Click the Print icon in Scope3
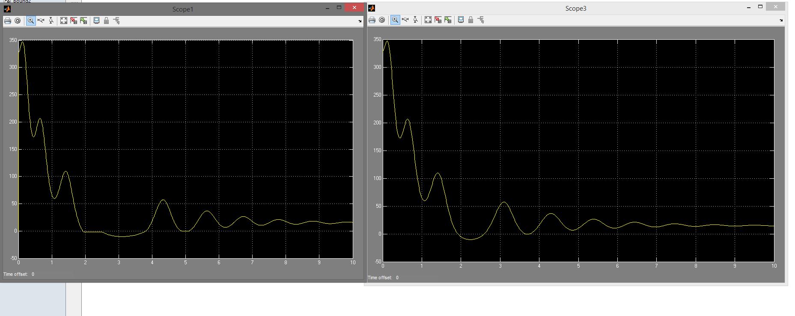The image size is (795, 316). coord(372,20)
